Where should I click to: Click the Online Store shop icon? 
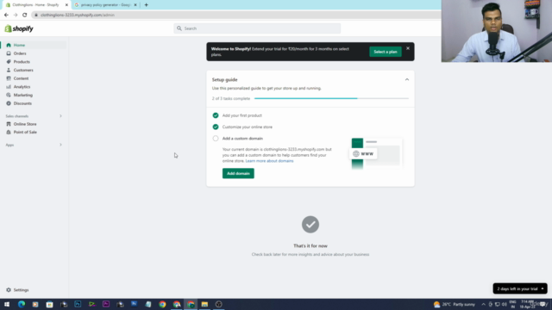pos(9,124)
